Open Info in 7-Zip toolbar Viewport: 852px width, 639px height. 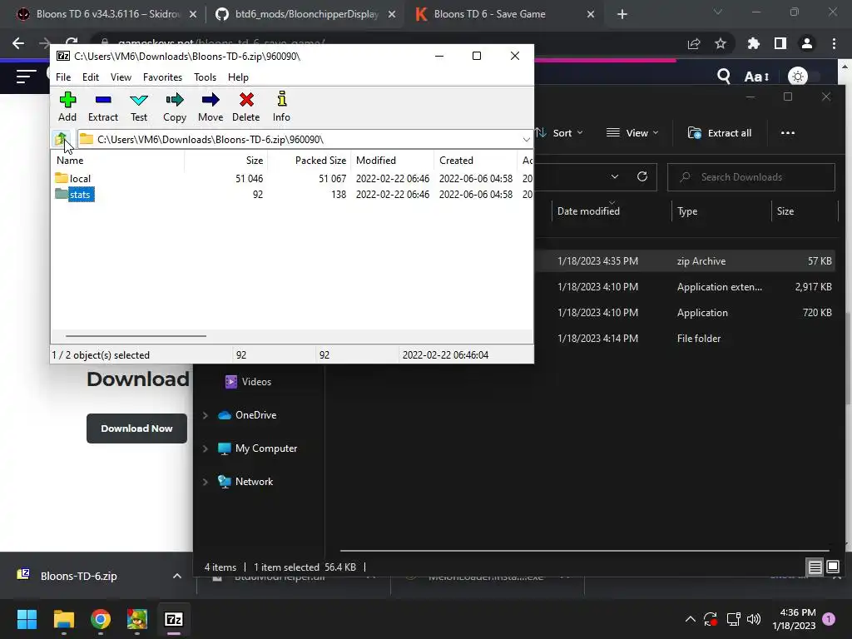(281, 106)
